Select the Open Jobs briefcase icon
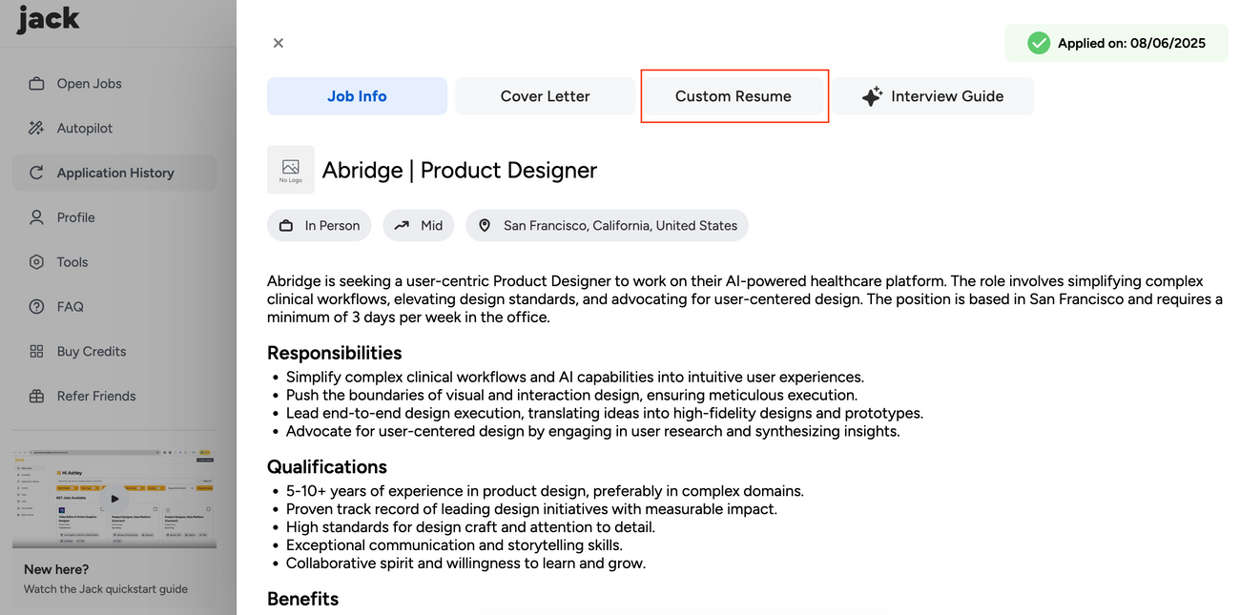Viewport: 1240px width, 615px height. pyautogui.click(x=36, y=83)
